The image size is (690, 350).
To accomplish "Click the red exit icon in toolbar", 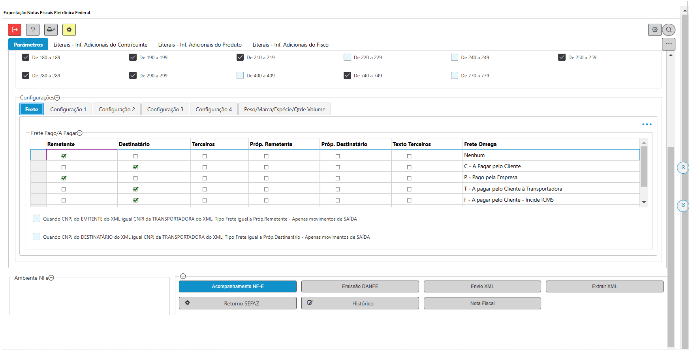I will [15, 30].
